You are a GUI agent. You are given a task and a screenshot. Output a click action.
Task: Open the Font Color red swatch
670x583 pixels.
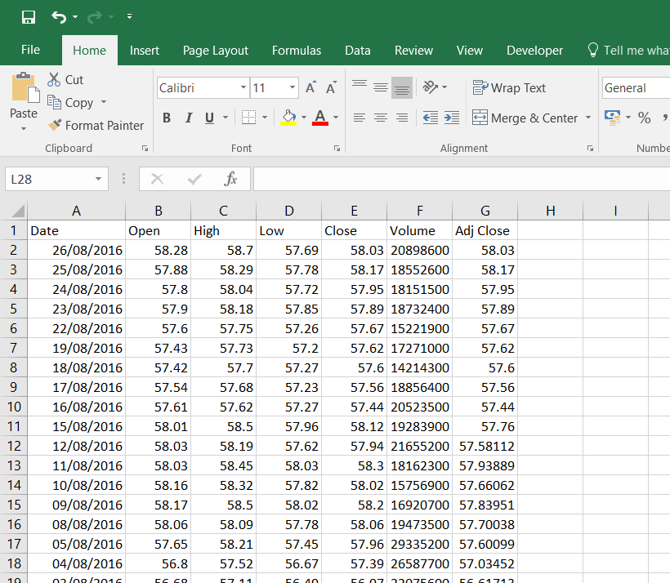point(321,124)
